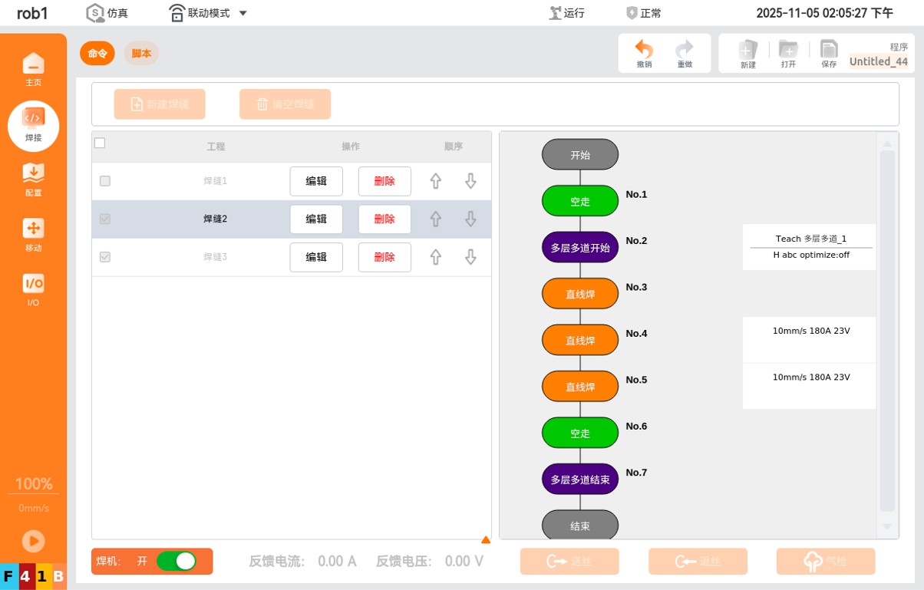Check the 焊缝1 row checkbox
Screen dimensions: 924x590
click(105, 181)
